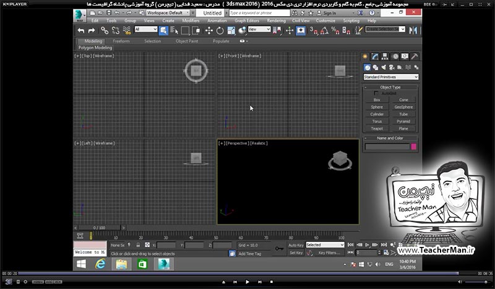The image size is (495, 289).
Task: Select the Space Warps category icon
Action: [408, 67]
